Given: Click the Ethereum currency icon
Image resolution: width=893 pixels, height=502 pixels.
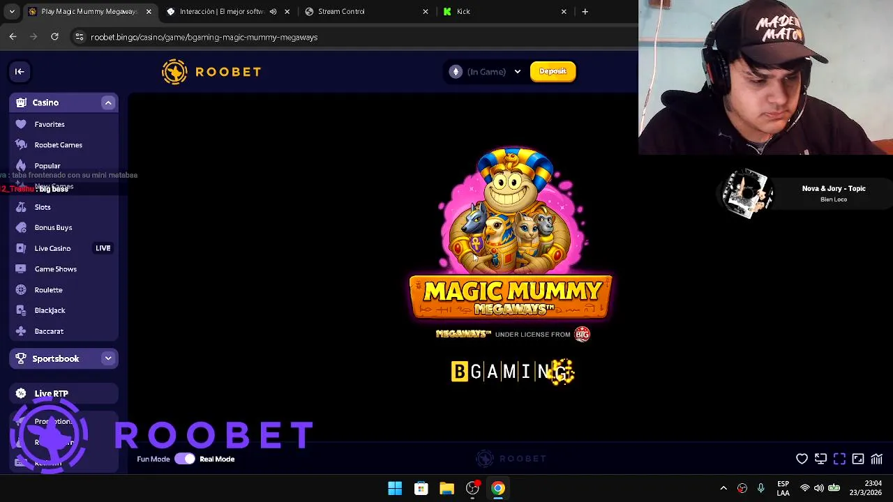Looking at the screenshot, I should point(456,72).
